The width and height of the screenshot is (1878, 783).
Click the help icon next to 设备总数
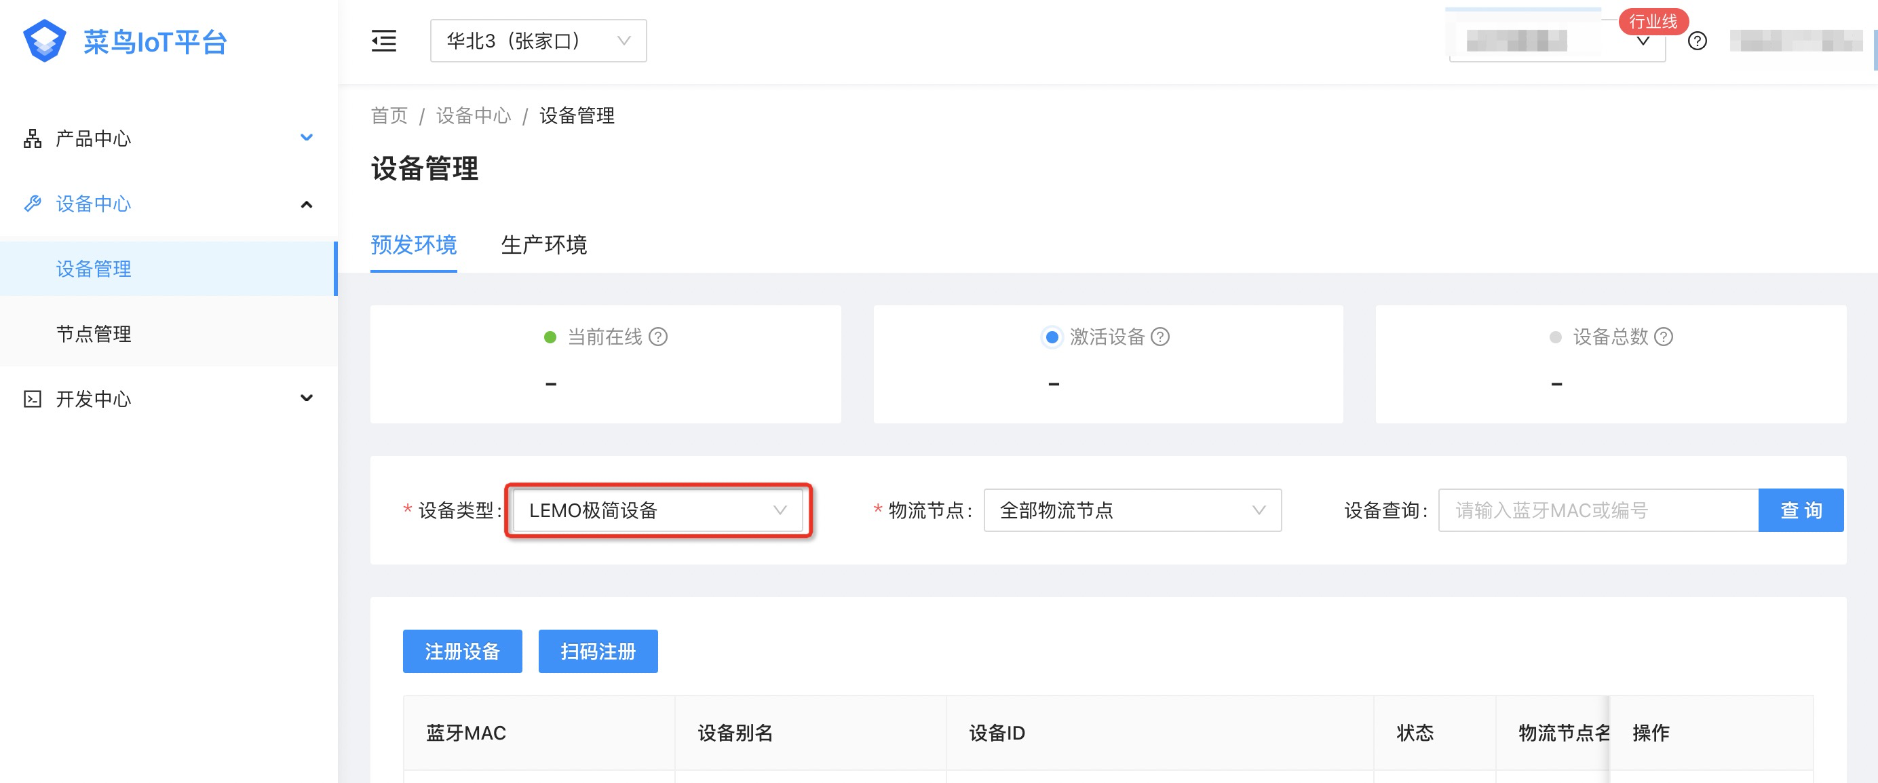(1663, 337)
